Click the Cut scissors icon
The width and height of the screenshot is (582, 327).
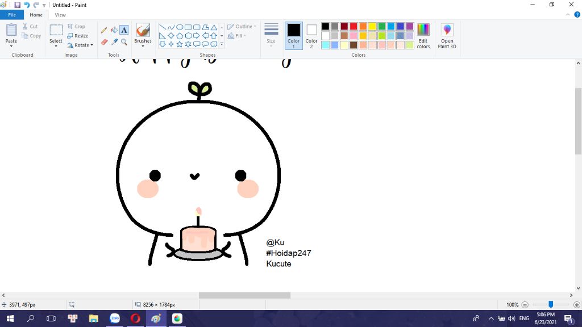[x=25, y=26]
